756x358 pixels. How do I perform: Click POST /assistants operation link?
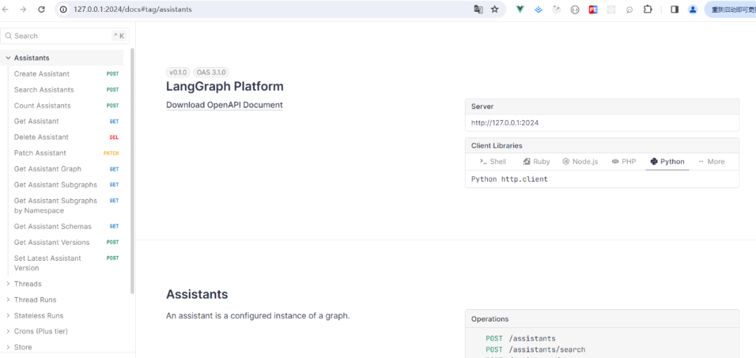pyautogui.click(x=521, y=338)
